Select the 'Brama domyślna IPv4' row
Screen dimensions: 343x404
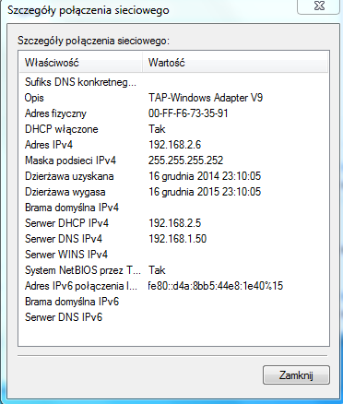pyautogui.click(x=174, y=208)
